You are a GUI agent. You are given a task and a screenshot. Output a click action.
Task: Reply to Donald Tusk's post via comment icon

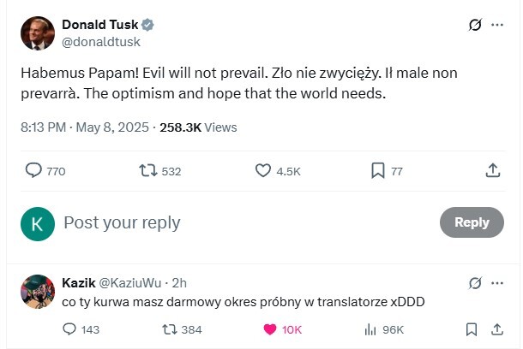[34, 171]
